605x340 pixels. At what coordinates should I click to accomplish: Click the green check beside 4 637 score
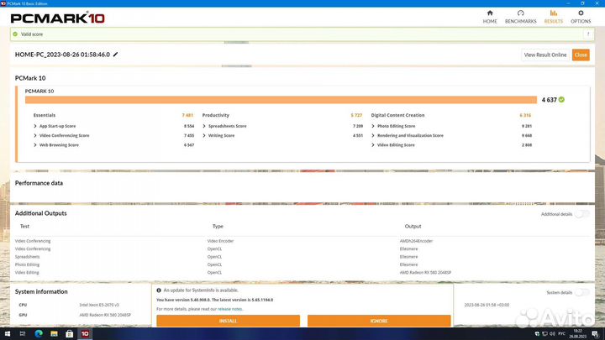pos(561,99)
